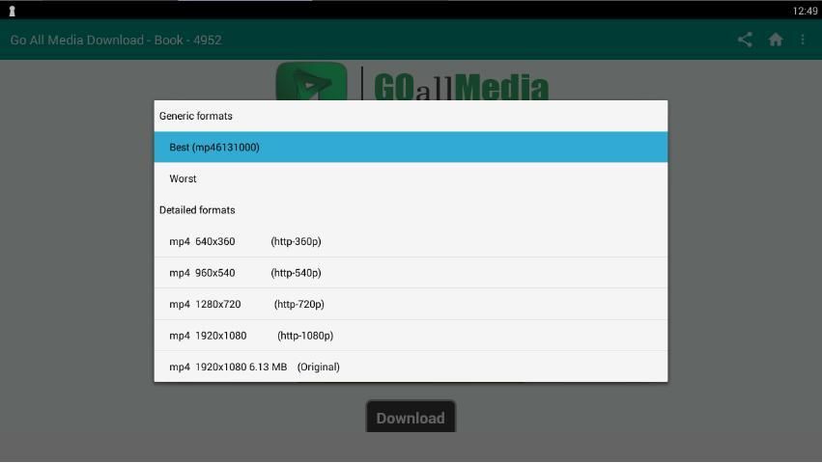The height and width of the screenshot is (463, 822).
Task: Click the black Android status bar
Action: coord(386,10)
